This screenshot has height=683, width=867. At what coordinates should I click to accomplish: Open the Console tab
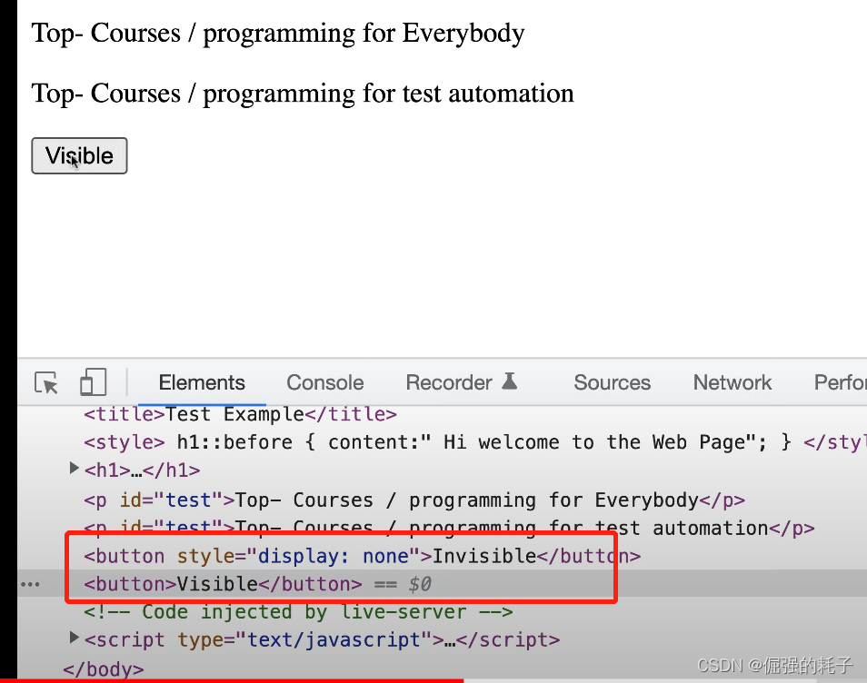(325, 382)
